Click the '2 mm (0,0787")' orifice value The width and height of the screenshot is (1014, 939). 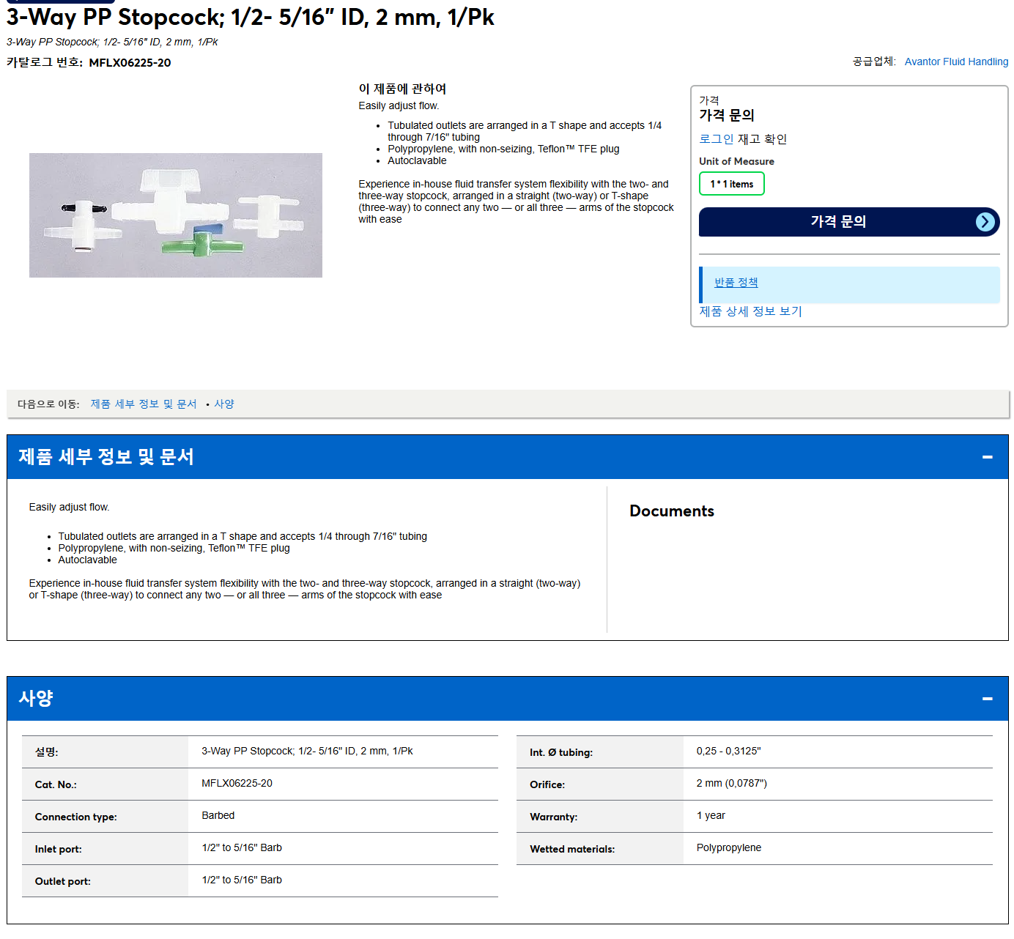click(x=731, y=784)
